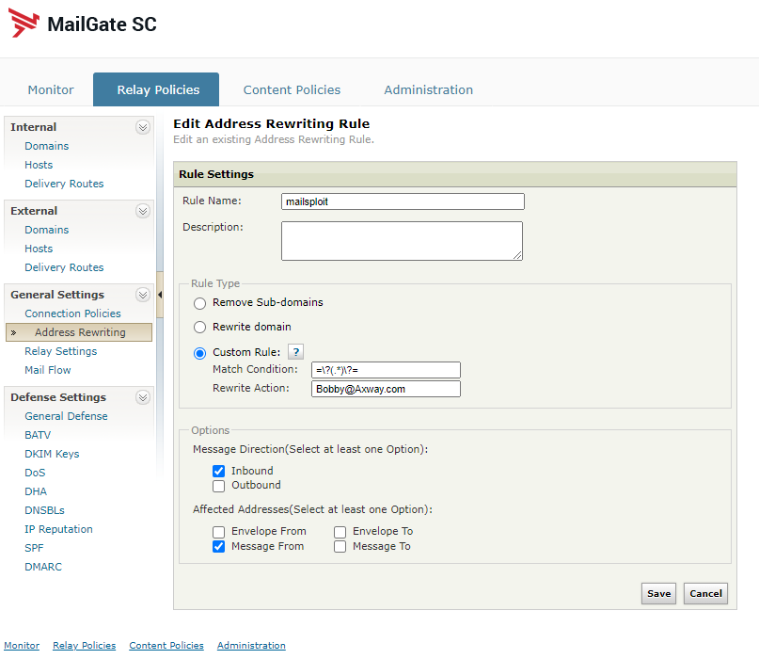Open the Administration tab
The image size is (759, 659).
pos(428,90)
